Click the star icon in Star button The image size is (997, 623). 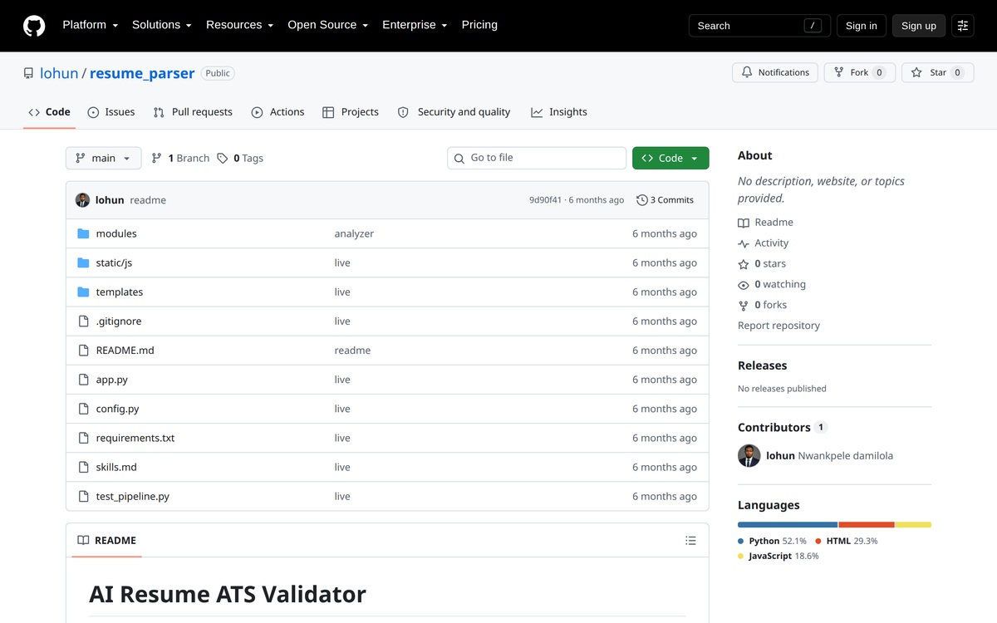[x=916, y=72]
